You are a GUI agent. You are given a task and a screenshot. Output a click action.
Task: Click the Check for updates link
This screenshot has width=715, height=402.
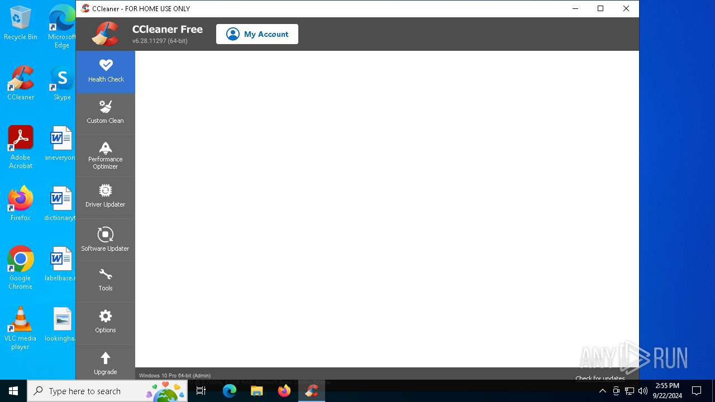pos(600,378)
